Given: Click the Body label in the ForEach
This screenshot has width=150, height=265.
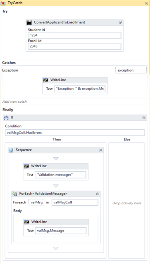Looking at the screenshot, I should [18, 211].
